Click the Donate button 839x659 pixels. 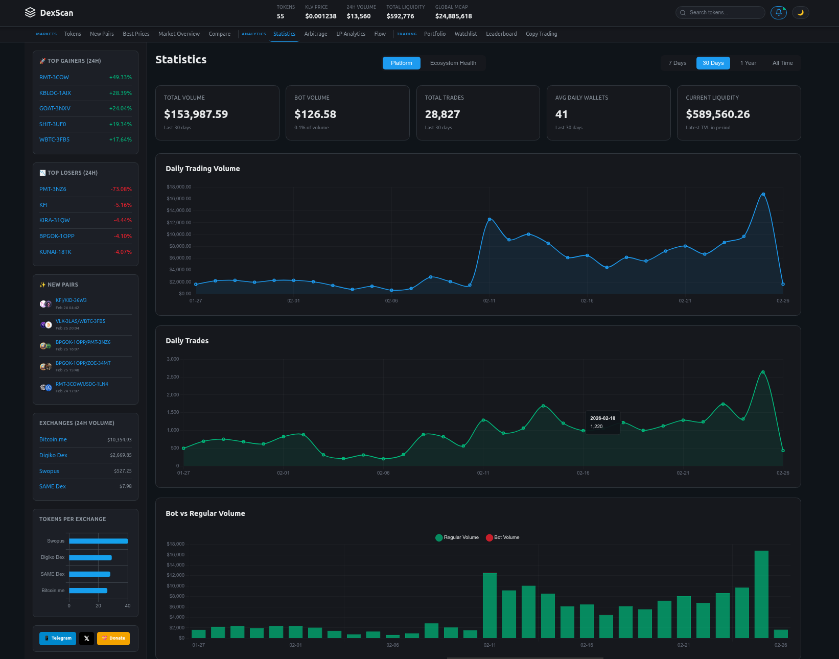point(113,638)
